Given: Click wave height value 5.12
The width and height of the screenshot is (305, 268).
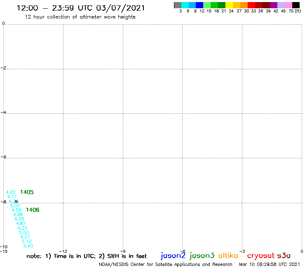Looking at the screenshot, I should coord(27,241).
